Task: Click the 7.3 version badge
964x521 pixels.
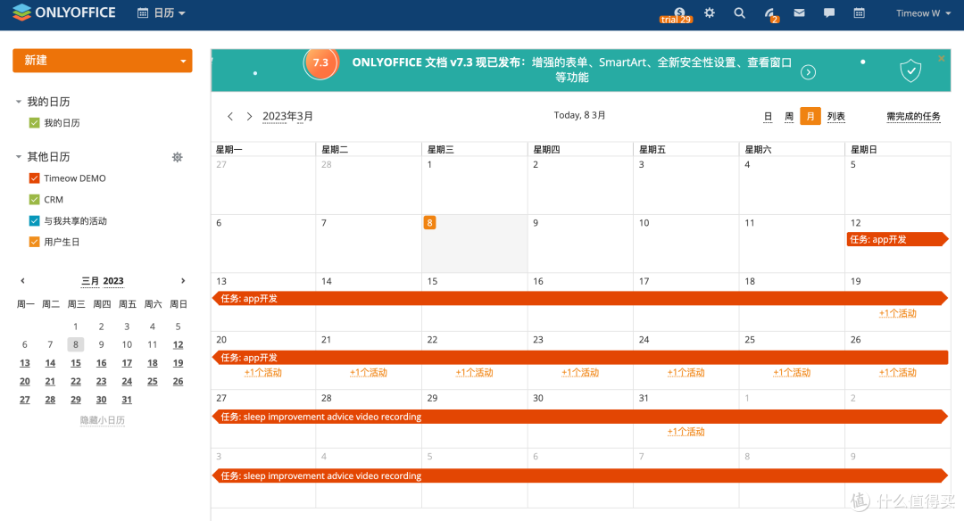Action: pos(320,63)
